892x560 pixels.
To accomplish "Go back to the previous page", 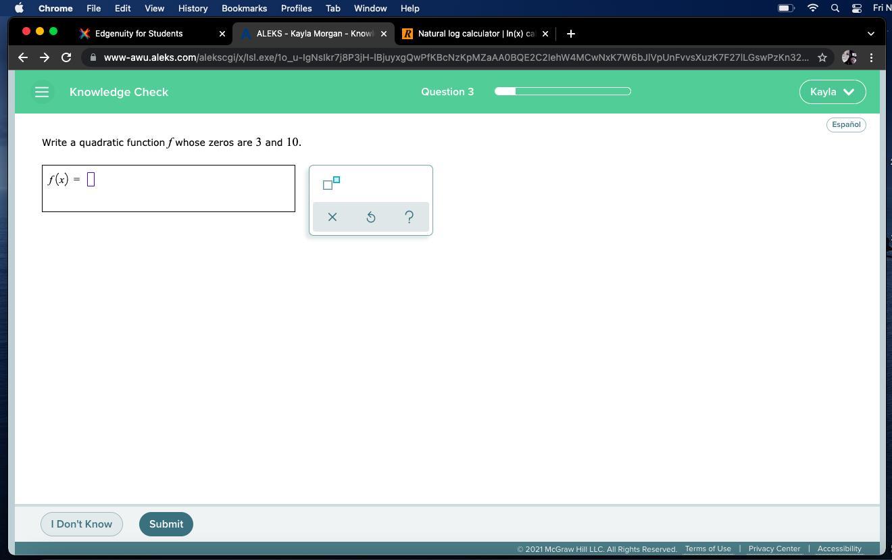I will pos(23,57).
